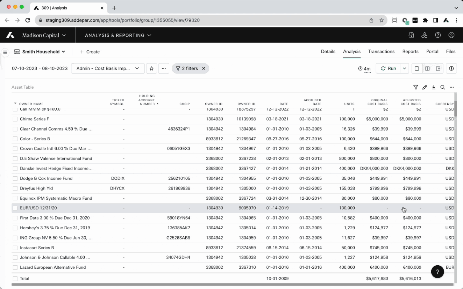Favorite this view with the star icon

(x=151, y=68)
